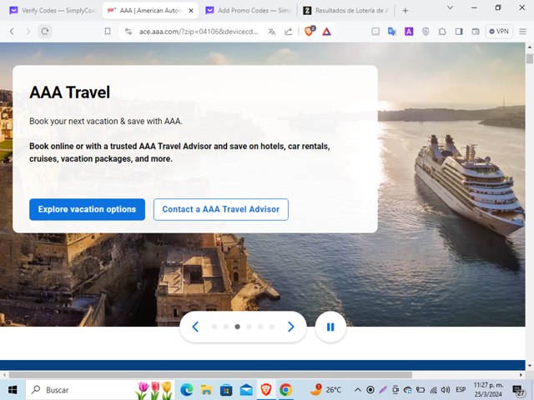Switch to the Add Promo Codes tab
Screen dimensions: 534x400
(249, 11)
